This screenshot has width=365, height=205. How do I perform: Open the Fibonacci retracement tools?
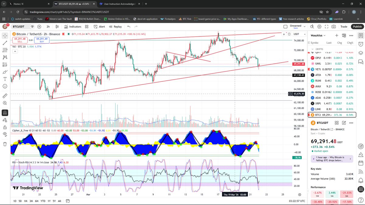(5, 50)
